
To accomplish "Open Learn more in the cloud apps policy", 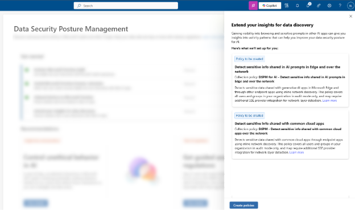I will tap(296, 153).
